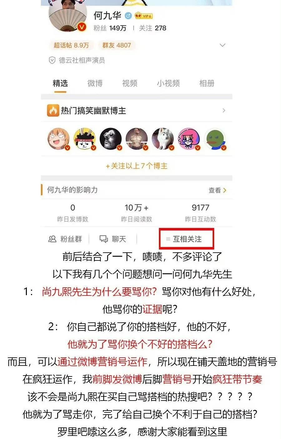View influence details via 查看
The width and height of the screenshot is (281, 439).
point(218,190)
